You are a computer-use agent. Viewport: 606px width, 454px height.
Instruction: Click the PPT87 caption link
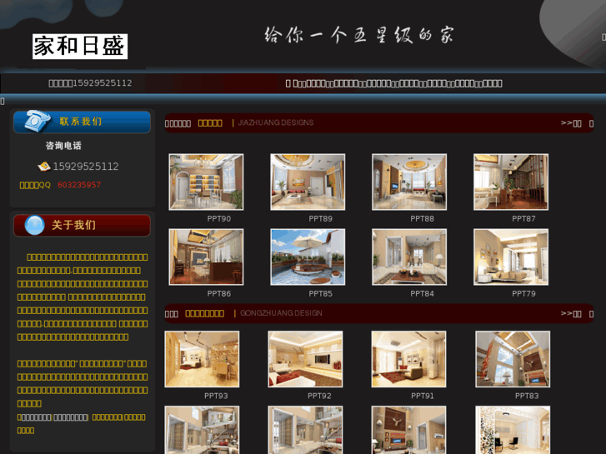[523, 219]
